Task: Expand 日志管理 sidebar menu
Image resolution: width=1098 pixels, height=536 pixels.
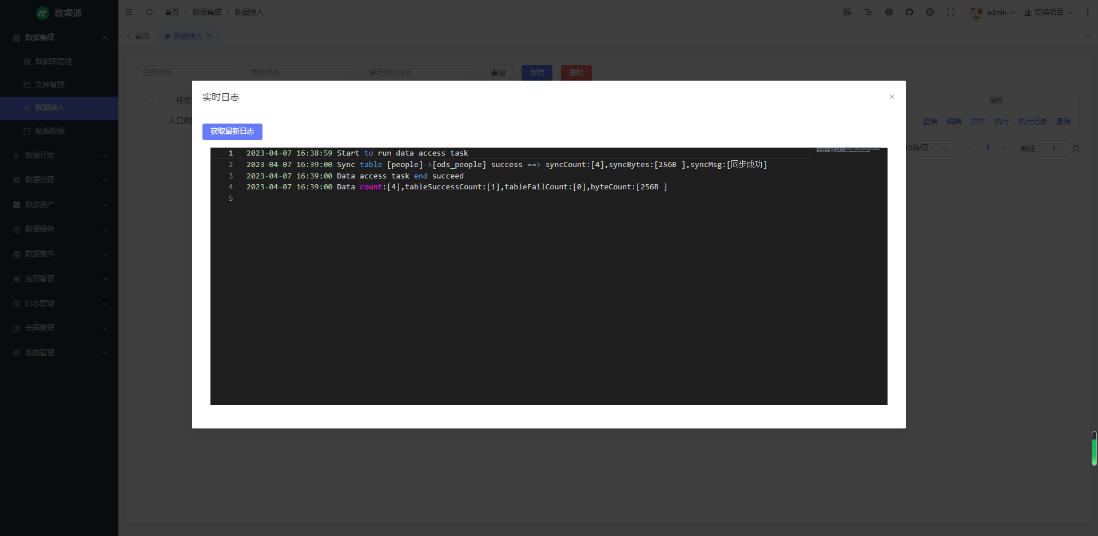Action: click(59, 303)
